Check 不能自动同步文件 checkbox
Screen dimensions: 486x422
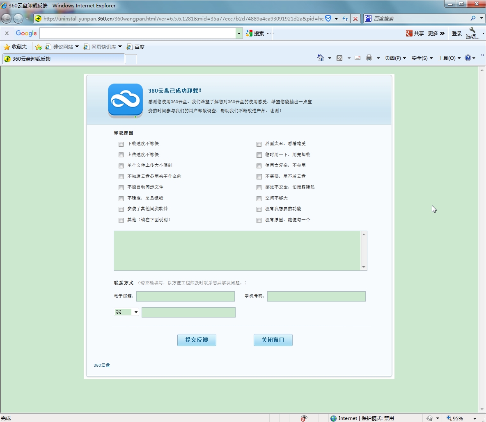(121, 188)
